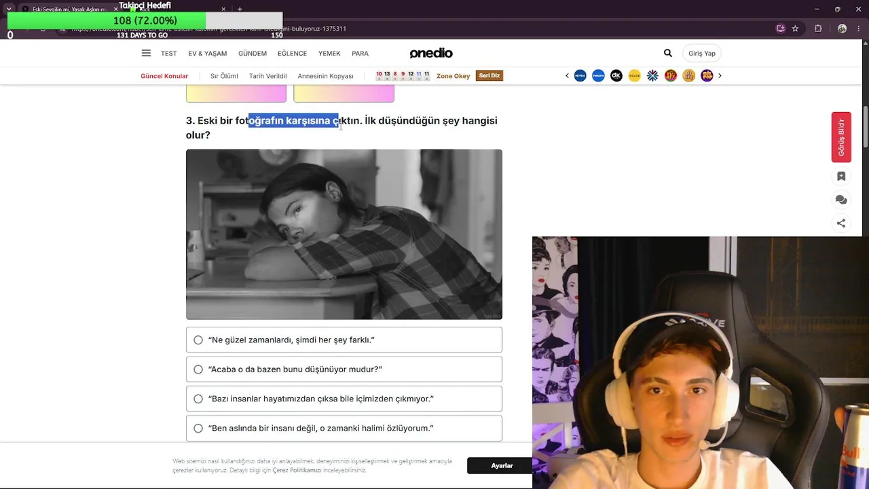Open the Chrome profile avatar
869x489 pixels.
coord(842,29)
